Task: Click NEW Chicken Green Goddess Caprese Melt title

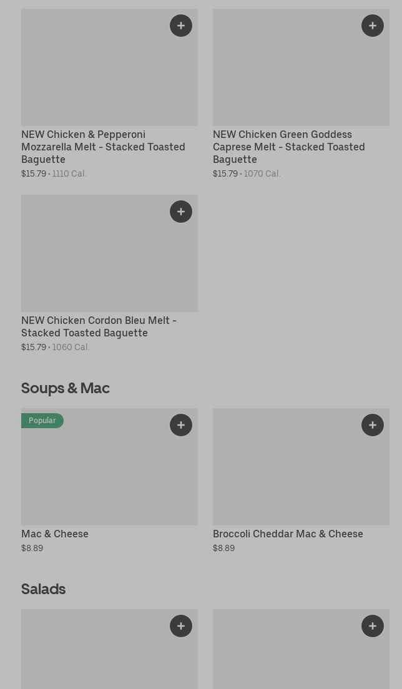Action: (288, 147)
